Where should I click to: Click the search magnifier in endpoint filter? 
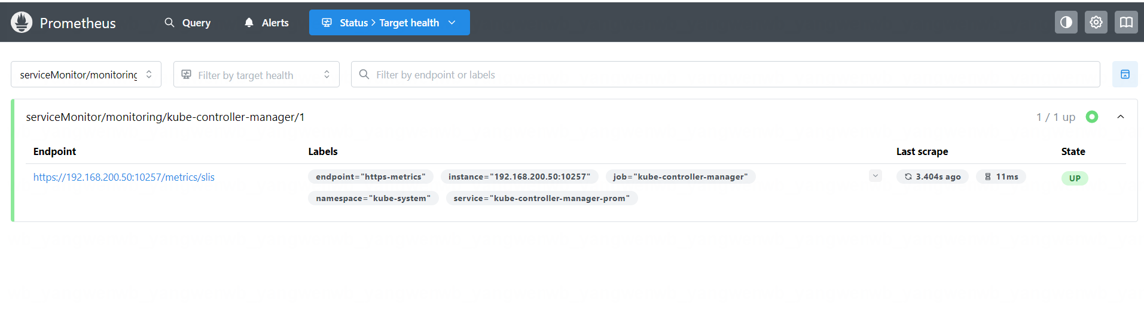pos(364,75)
